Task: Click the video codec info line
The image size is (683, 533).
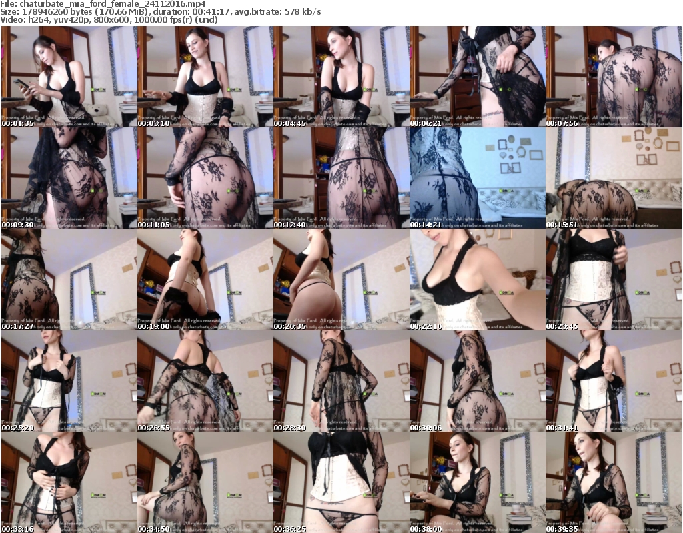Action: pos(109,19)
